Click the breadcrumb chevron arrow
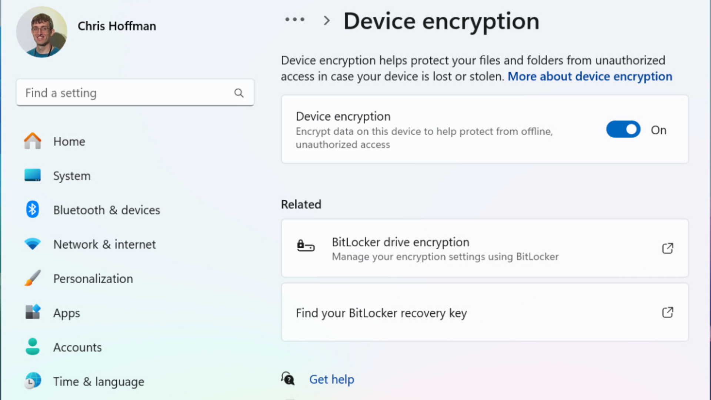The image size is (711, 400). tap(326, 20)
